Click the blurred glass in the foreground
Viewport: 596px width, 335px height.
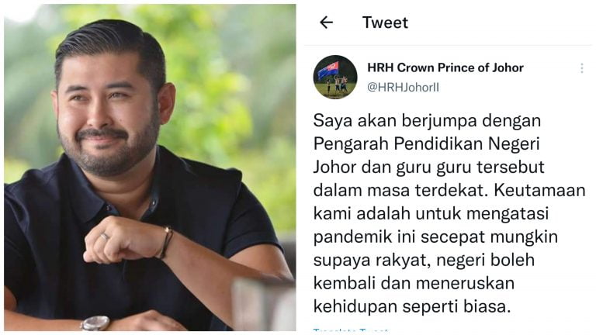pyautogui.click(x=264, y=305)
